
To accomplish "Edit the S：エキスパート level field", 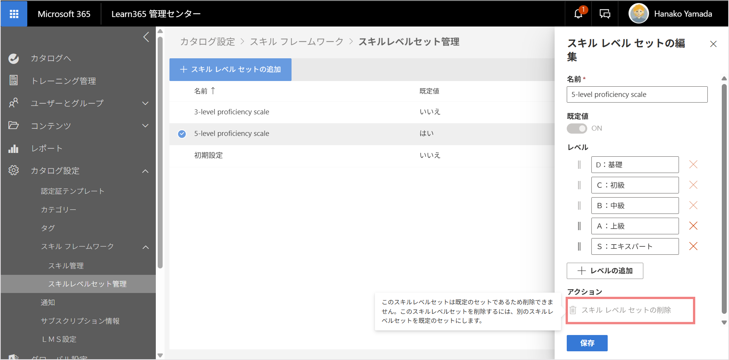I will click(x=635, y=246).
